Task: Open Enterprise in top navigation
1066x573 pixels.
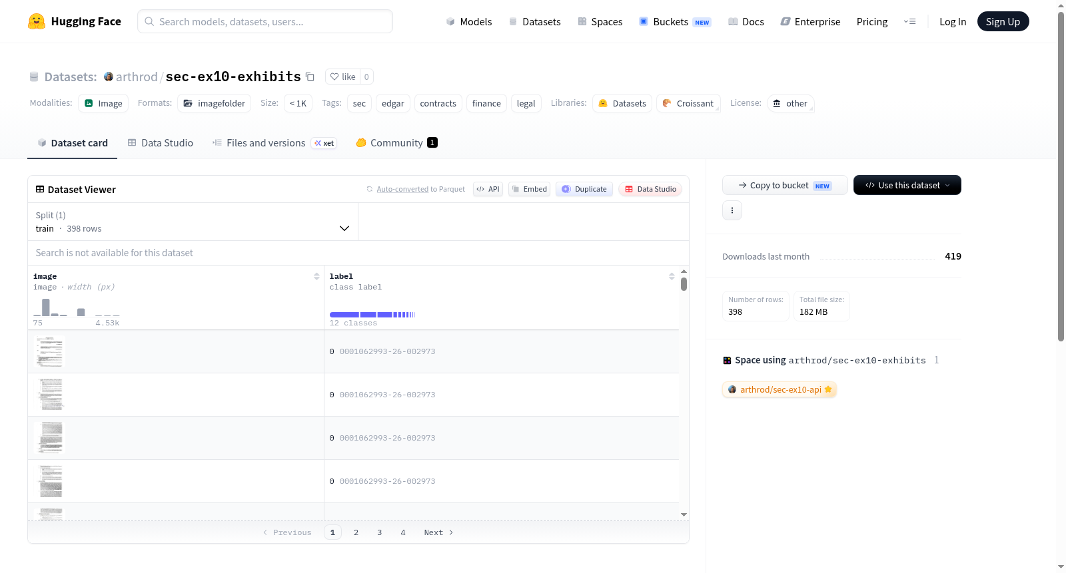Action: tap(810, 21)
